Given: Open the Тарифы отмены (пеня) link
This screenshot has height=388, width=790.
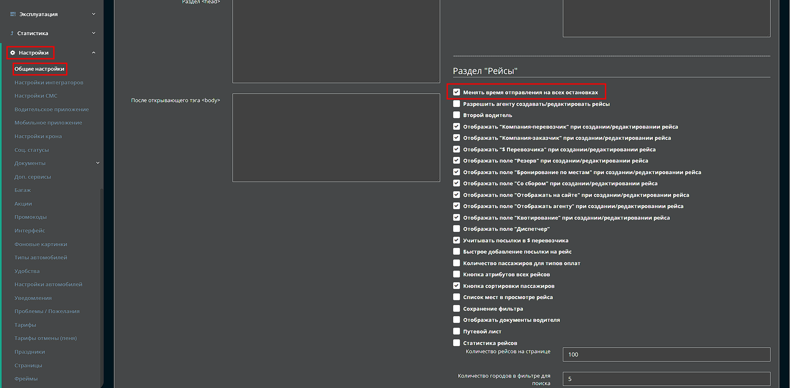Looking at the screenshot, I should point(46,338).
